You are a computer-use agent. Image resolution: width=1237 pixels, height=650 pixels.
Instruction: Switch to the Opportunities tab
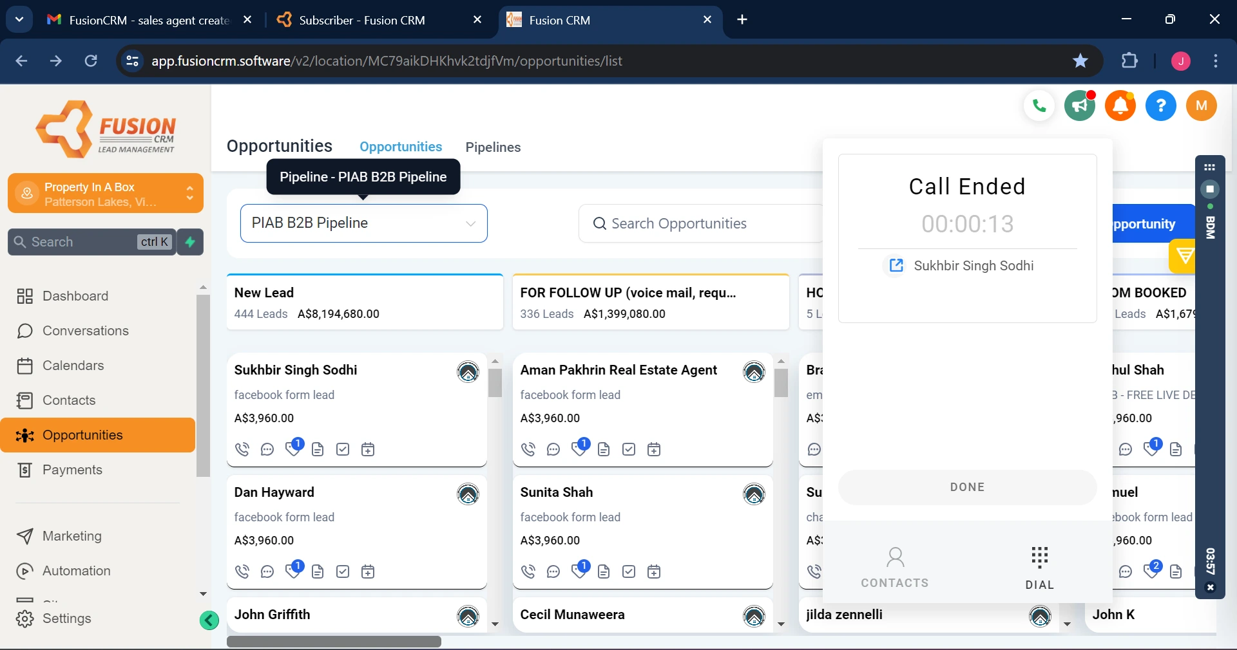[401, 147]
